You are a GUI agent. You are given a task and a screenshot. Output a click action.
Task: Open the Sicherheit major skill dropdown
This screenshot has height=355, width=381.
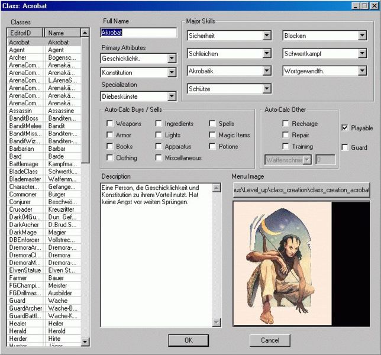(x=267, y=35)
